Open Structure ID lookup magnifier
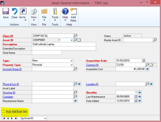 click(x=75, y=92)
